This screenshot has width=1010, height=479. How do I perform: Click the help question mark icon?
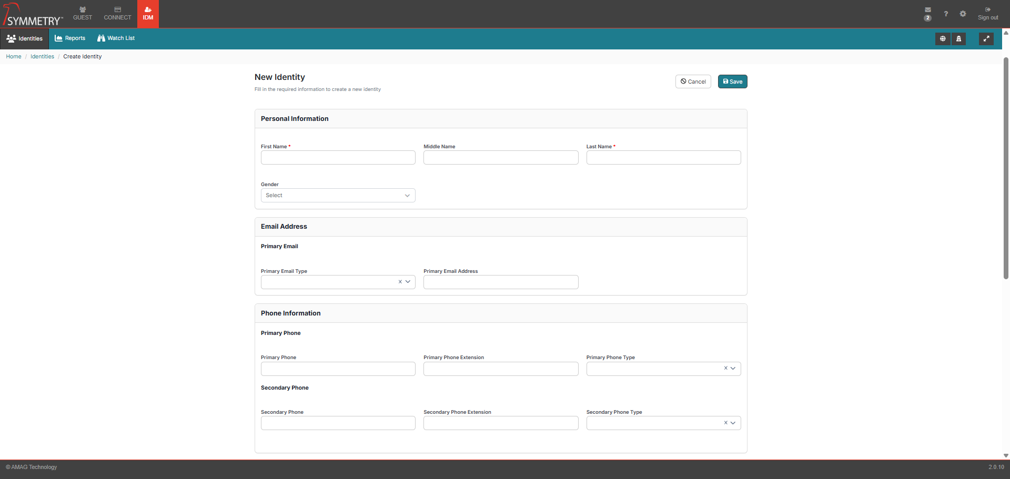point(945,14)
